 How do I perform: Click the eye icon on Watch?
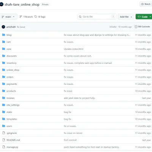[x=142, y=4]
